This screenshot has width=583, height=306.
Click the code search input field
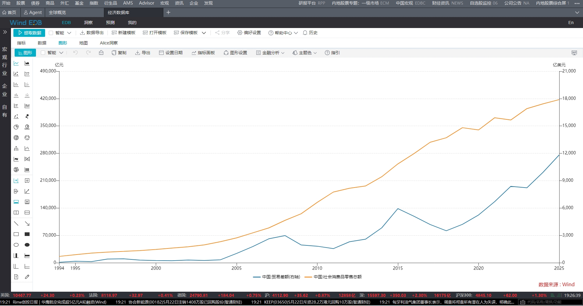550,302
